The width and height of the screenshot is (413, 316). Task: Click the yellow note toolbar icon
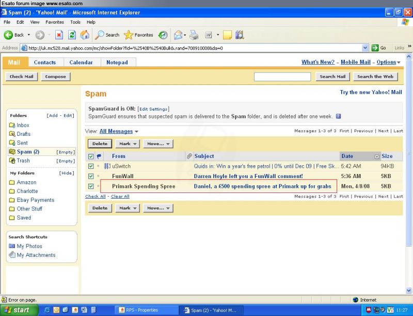(x=227, y=35)
